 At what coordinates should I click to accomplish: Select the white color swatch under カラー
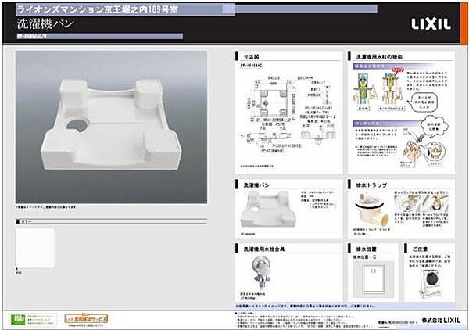pyautogui.click(x=35, y=248)
